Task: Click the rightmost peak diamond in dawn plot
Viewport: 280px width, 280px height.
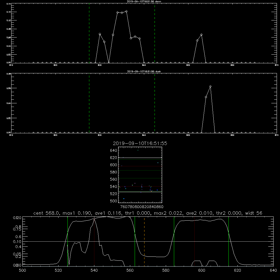Action: click(201, 34)
